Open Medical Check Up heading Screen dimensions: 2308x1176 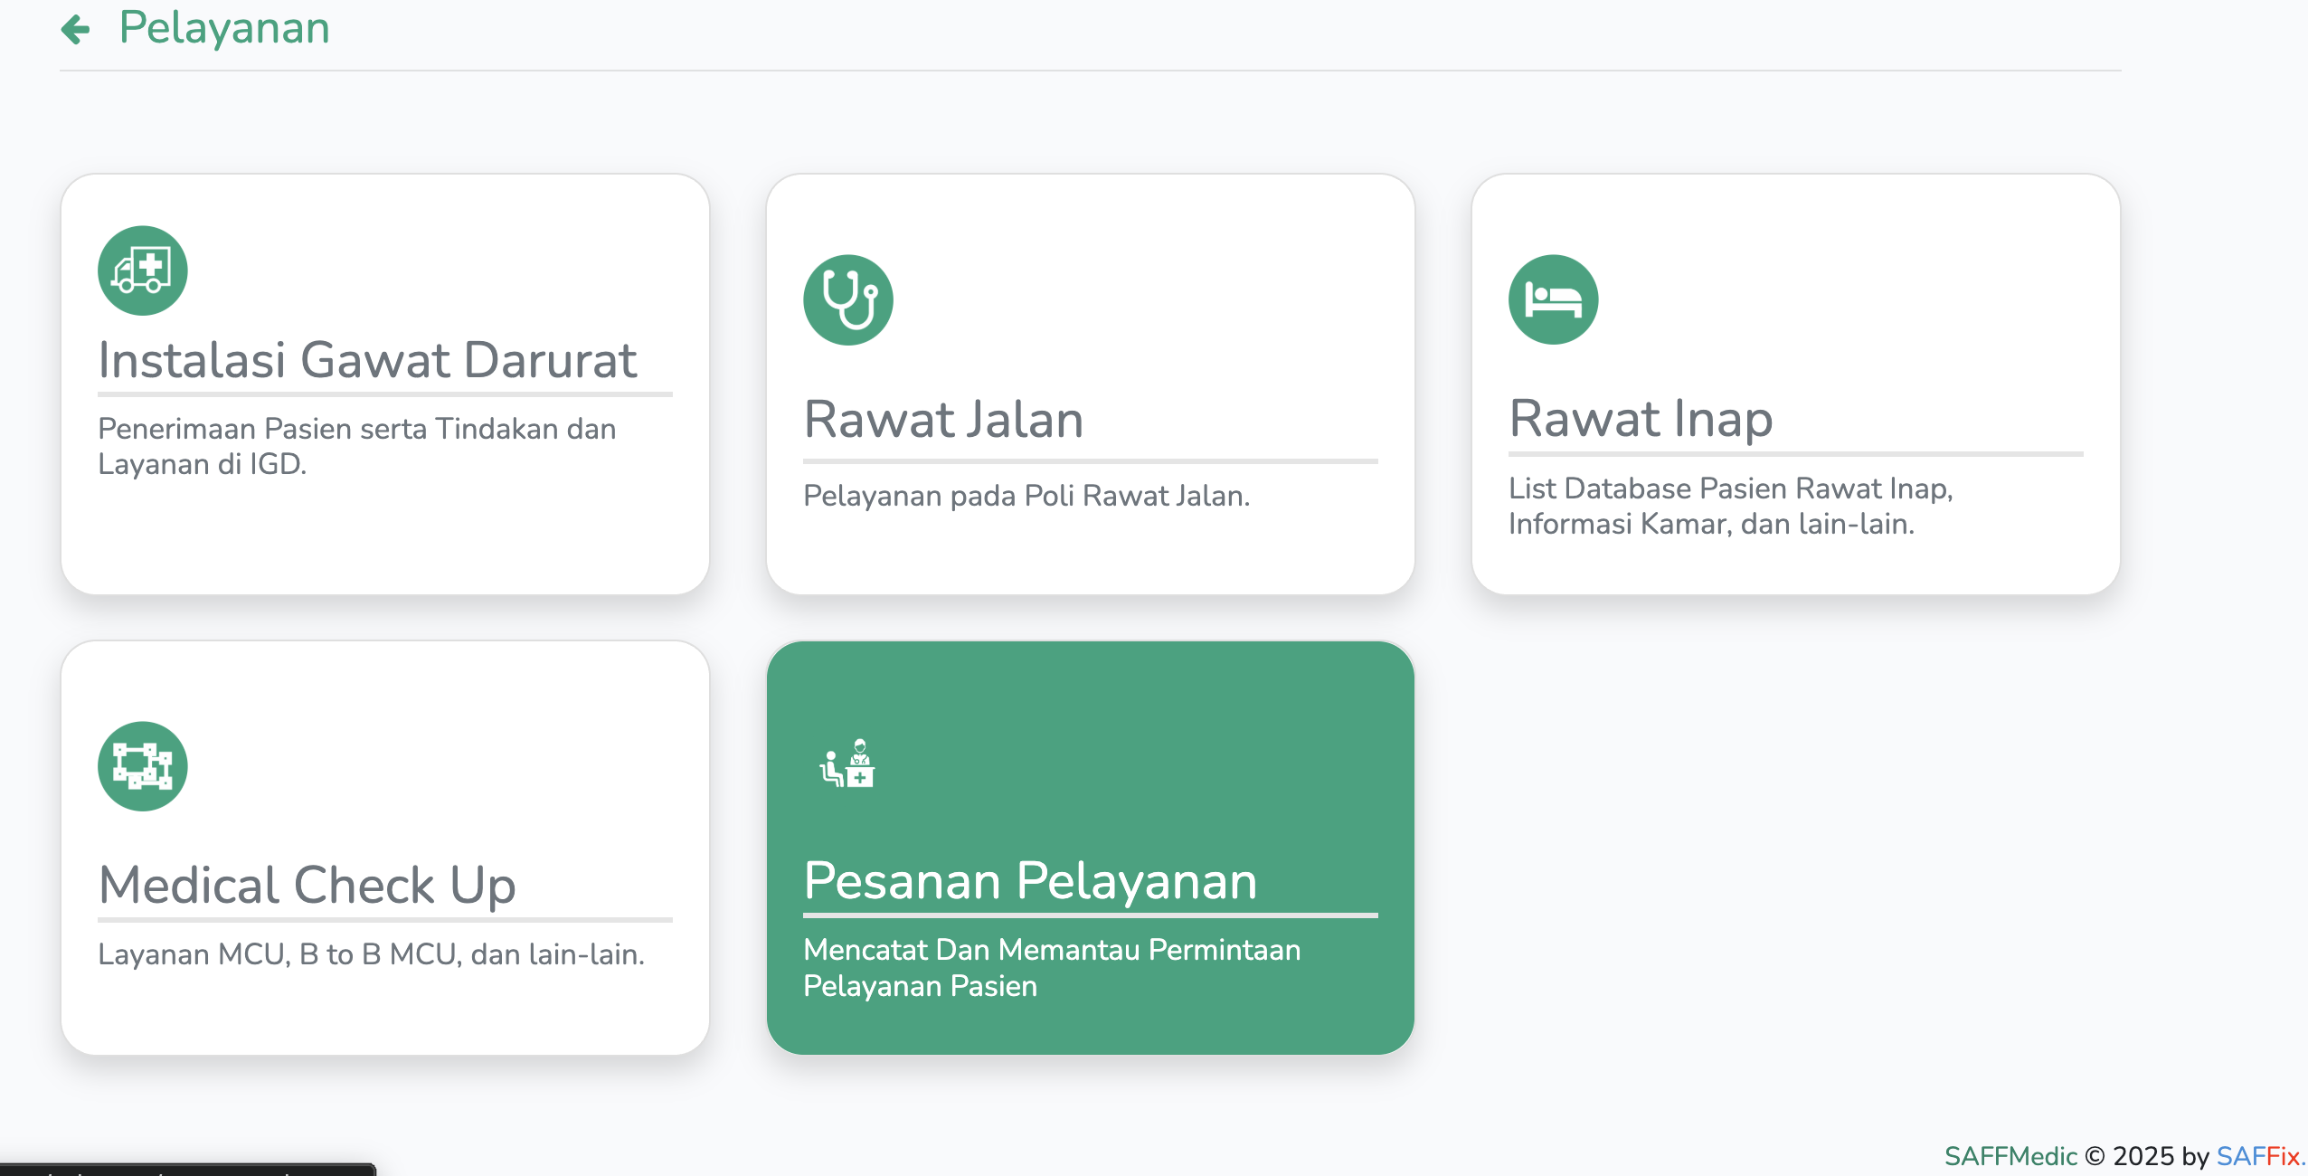click(x=307, y=885)
